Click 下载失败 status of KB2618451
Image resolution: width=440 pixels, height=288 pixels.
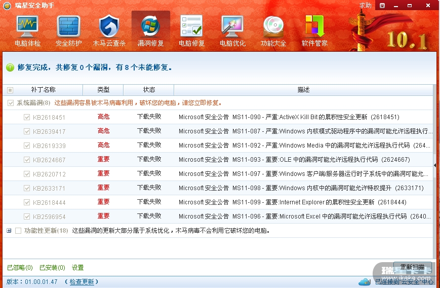pos(149,117)
